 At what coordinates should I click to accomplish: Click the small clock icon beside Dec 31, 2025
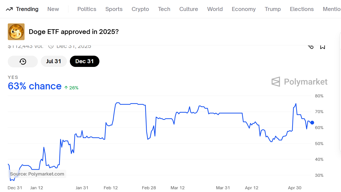(x=51, y=46)
